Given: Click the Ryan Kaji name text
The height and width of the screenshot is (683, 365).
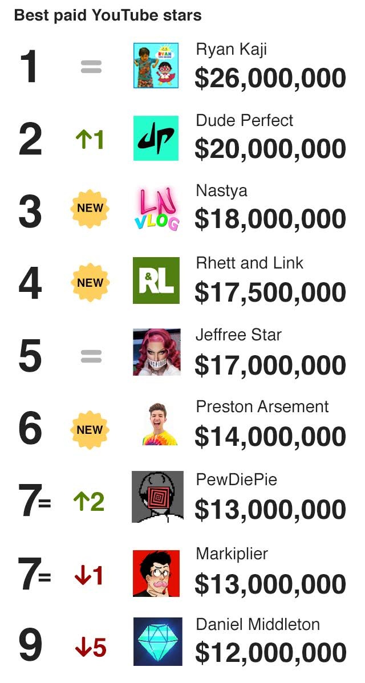Looking at the screenshot, I should click(x=231, y=50).
